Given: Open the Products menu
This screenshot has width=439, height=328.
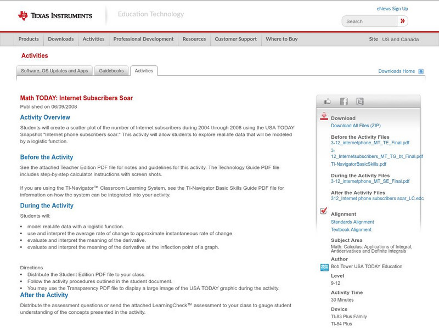Looking at the screenshot, I should tap(29, 39).
